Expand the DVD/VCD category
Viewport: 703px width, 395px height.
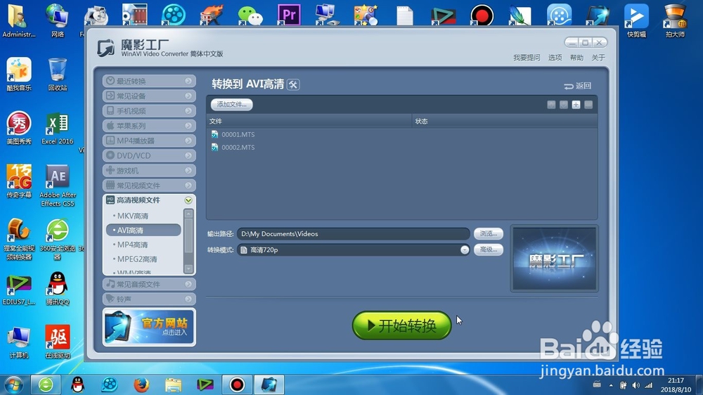[149, 155]
